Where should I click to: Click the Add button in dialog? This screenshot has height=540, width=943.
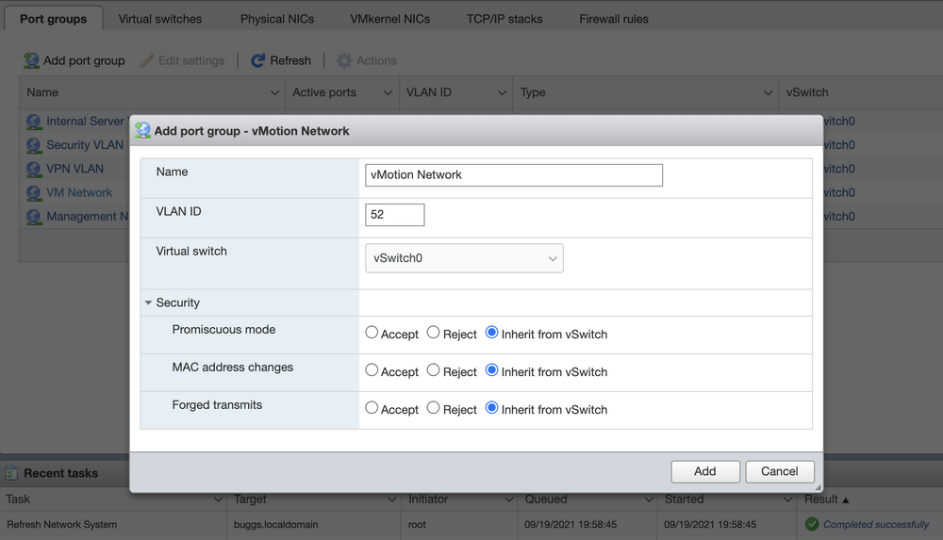(x=704, y=471)
